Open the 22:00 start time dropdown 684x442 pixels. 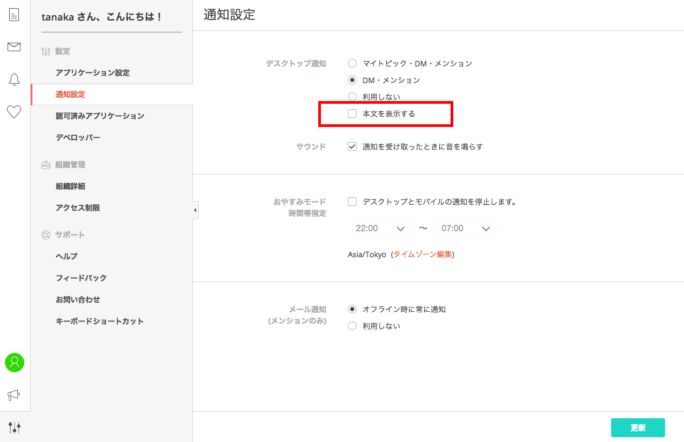point(380,229)
